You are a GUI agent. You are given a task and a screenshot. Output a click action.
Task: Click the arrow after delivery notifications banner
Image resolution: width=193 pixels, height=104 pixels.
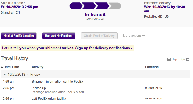point(132,48)
